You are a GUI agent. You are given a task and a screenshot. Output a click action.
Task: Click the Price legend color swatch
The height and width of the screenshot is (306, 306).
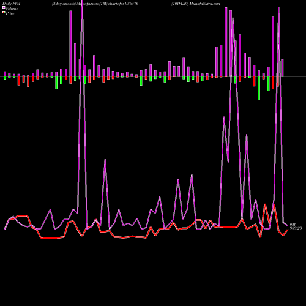coord(4,13)
